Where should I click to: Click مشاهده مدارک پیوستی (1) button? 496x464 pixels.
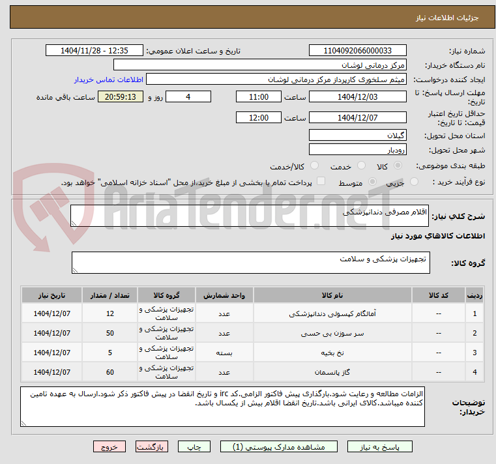(x=279, y=446)
